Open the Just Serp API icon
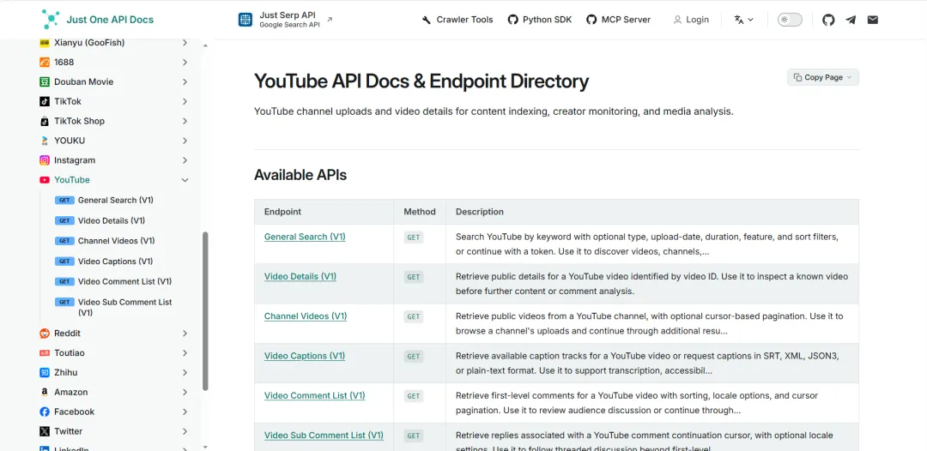Screen dimensions: 927x451 click(245, 20)
